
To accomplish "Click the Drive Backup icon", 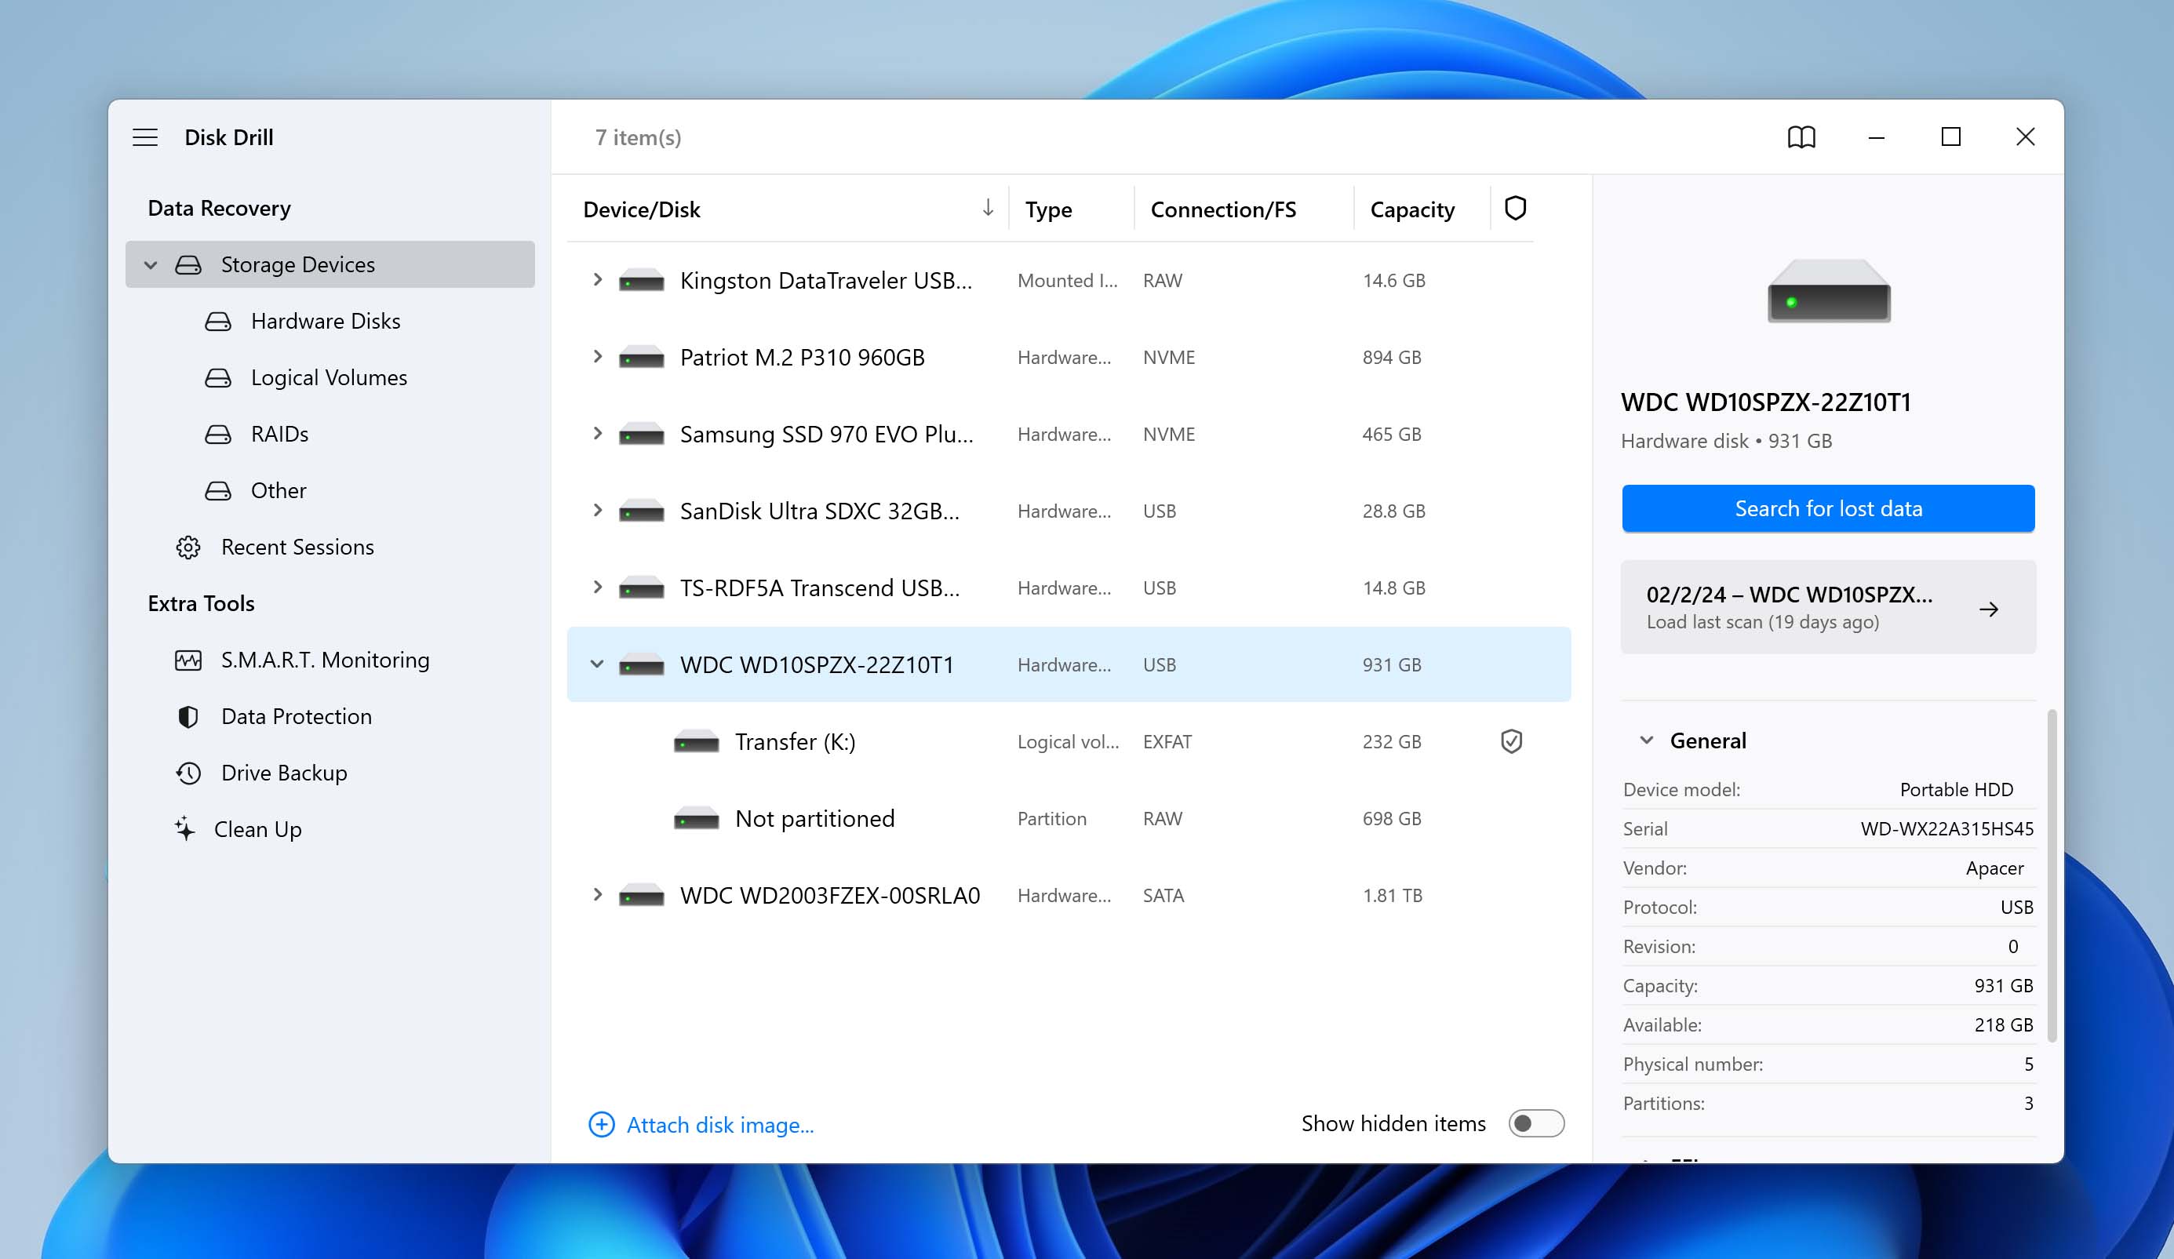I will click(x=186, y=772).
